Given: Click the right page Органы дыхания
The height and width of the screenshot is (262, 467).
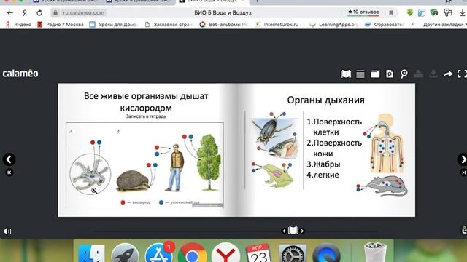Looking at the screenshot, I should 326,150.
